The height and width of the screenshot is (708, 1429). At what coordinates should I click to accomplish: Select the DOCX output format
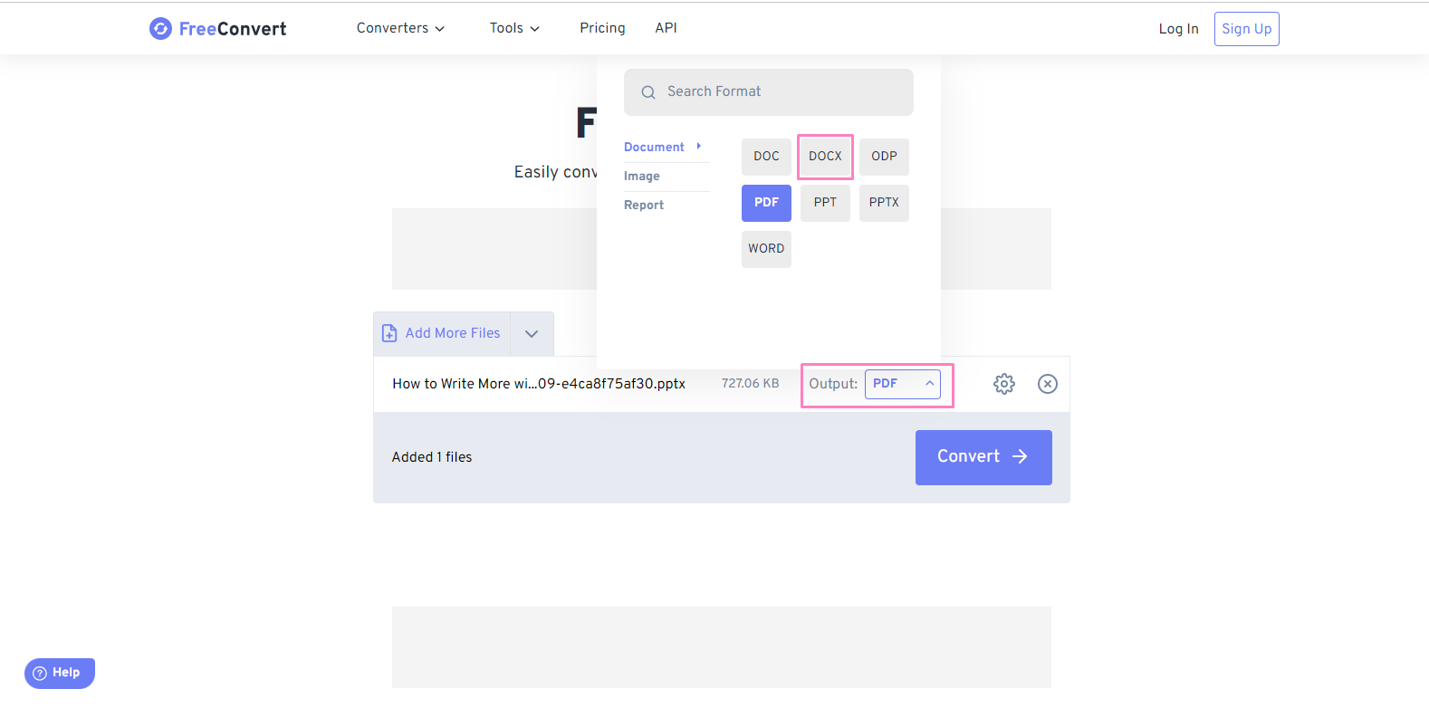(824, 156)
